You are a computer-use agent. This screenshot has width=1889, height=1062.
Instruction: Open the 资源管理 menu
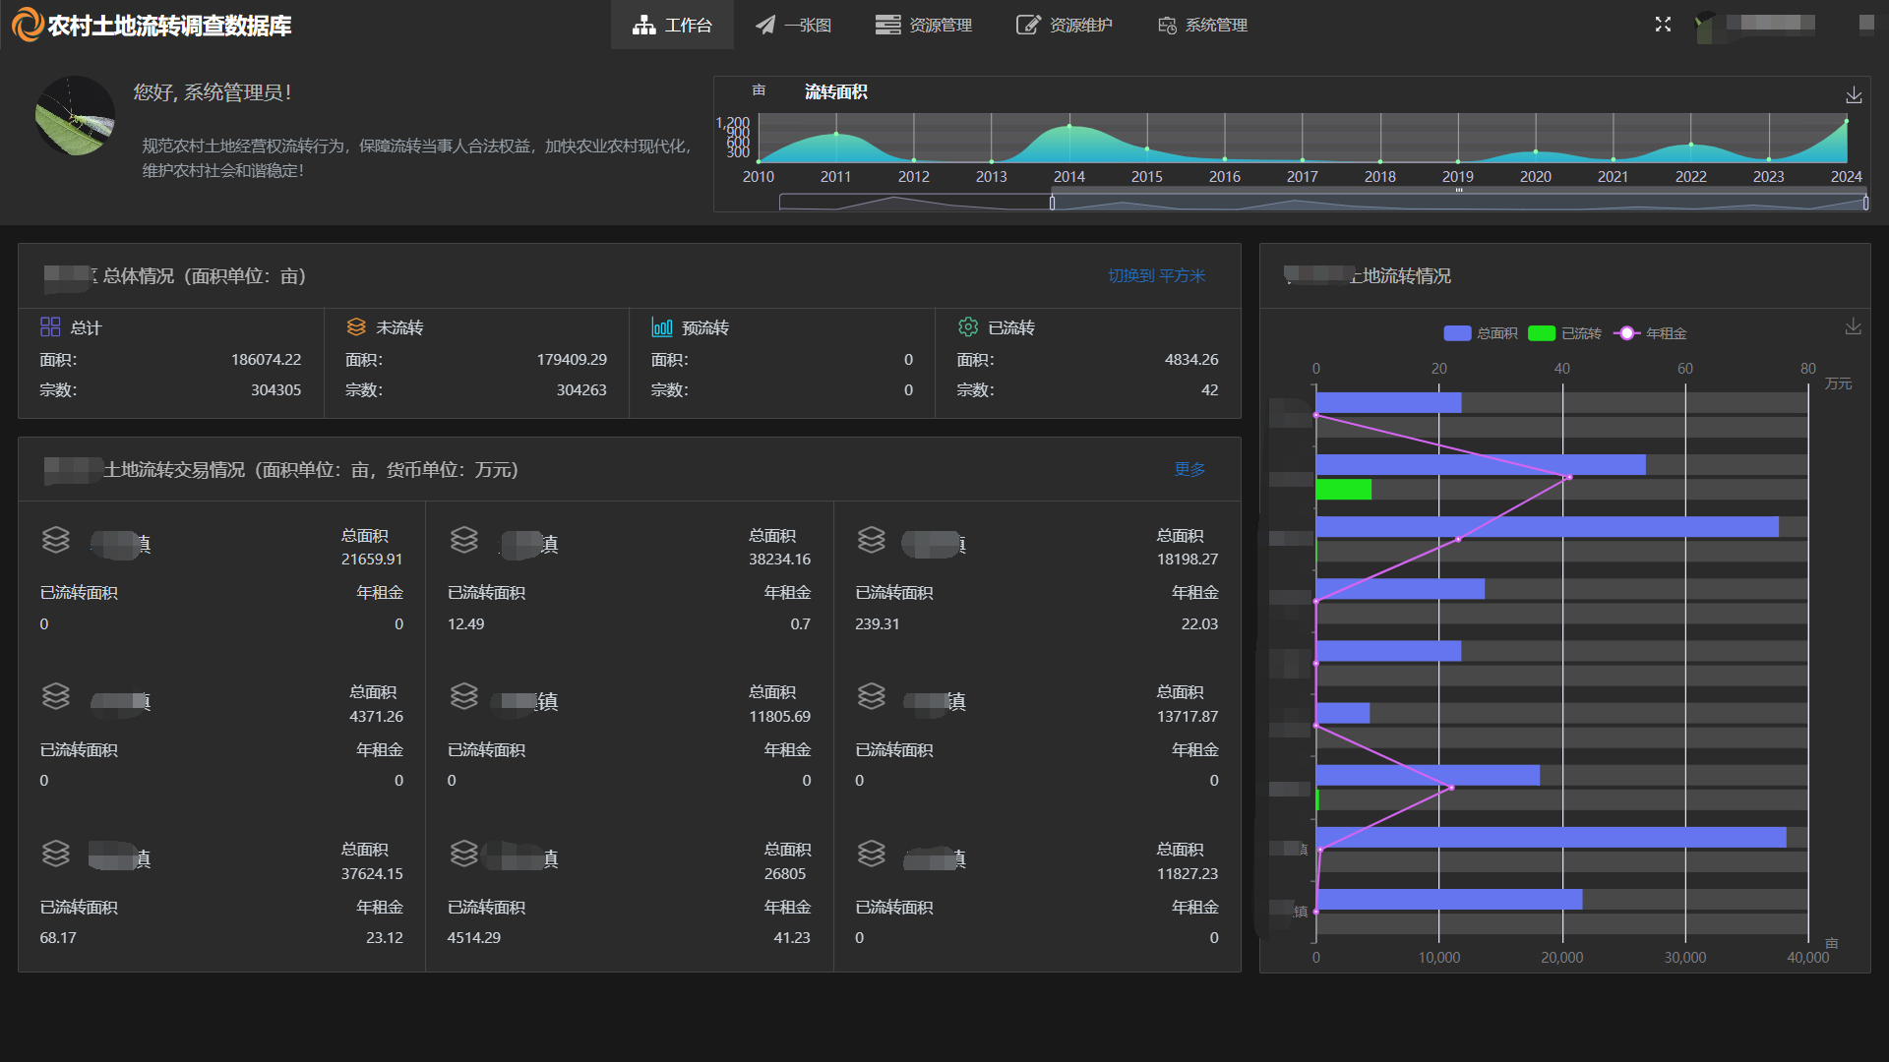pos(924,25)
